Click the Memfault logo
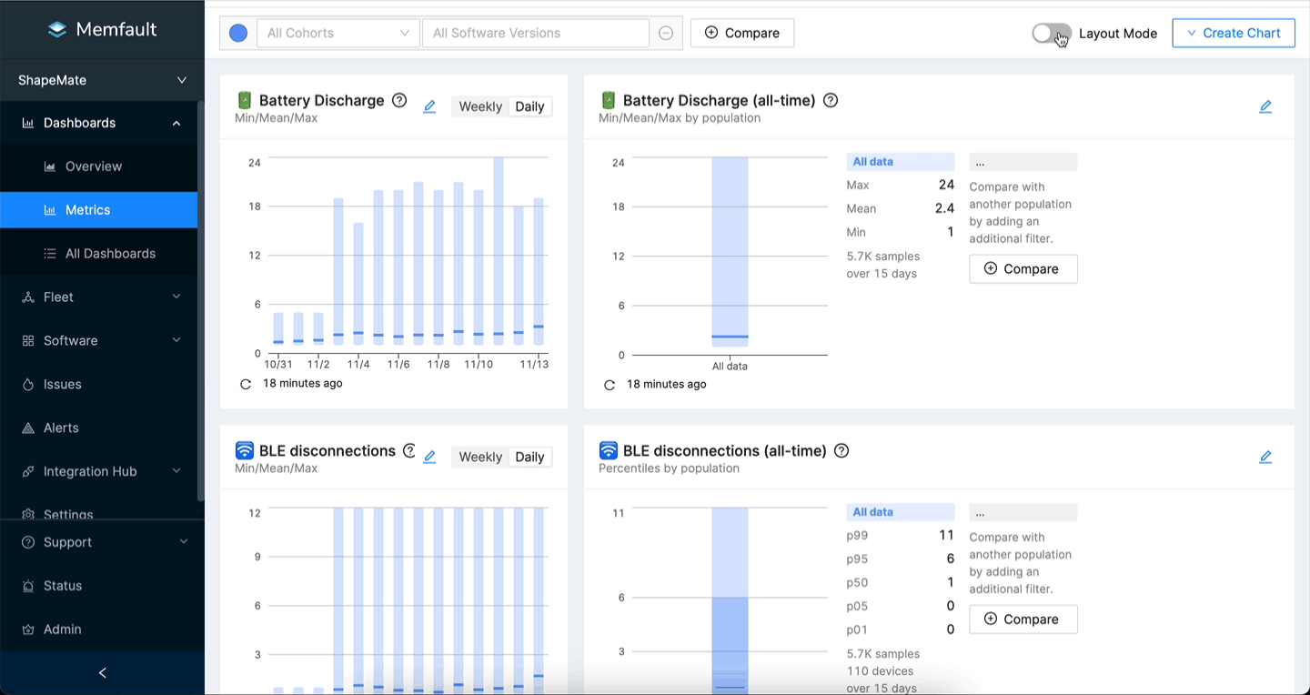This screenshot has width=1310, height=695. click(x=102, y=29)
